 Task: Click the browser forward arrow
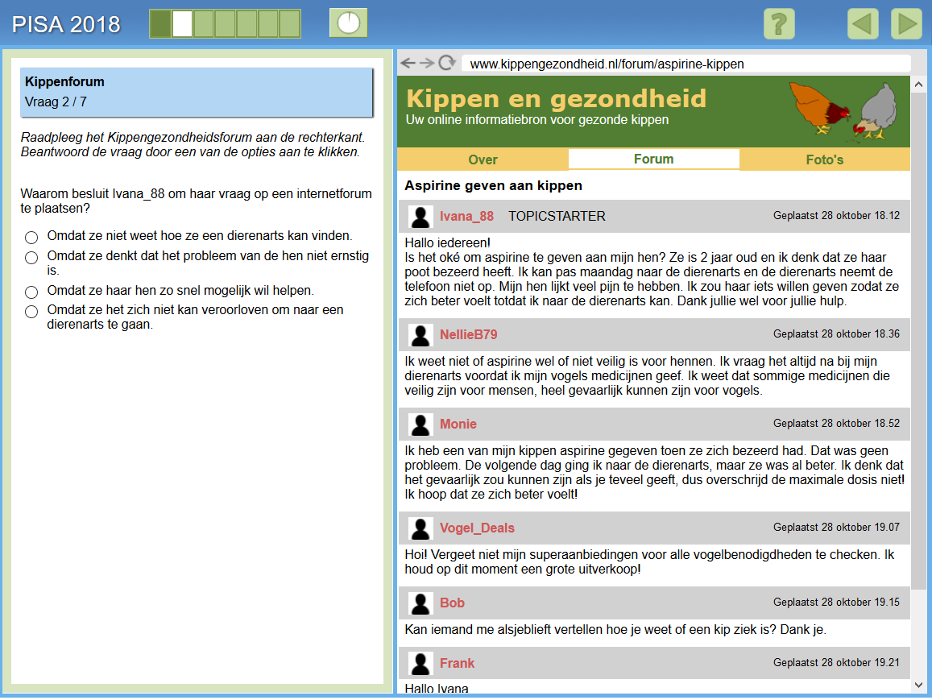(427, 64)
